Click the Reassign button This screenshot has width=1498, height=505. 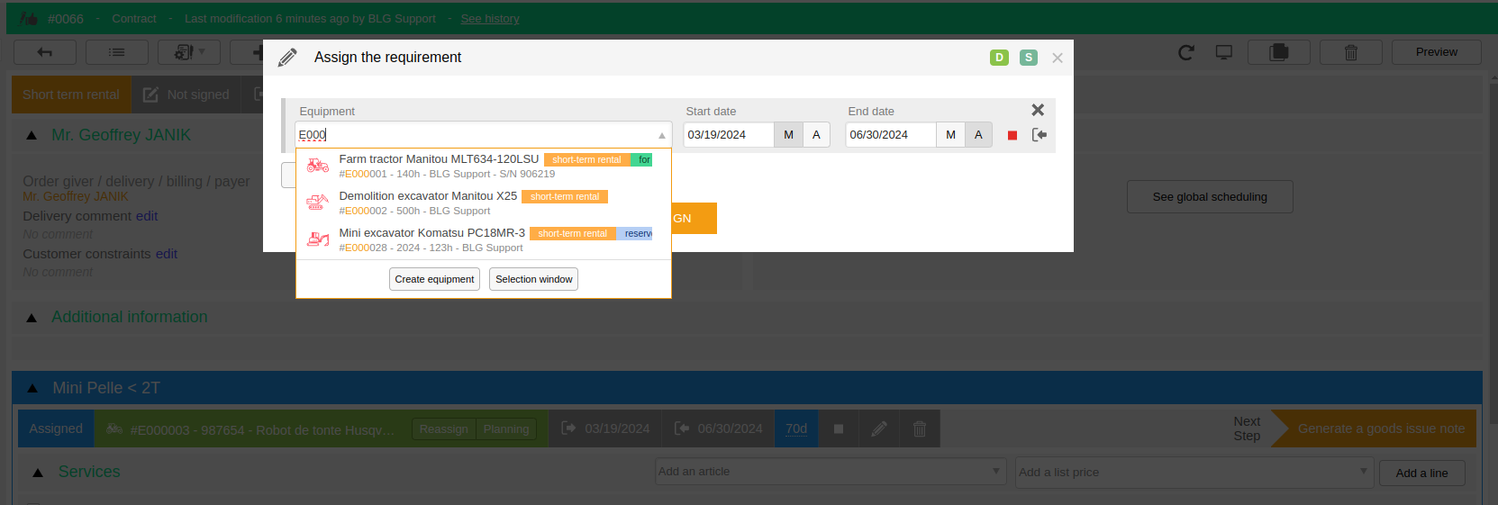tap(443, 429)
